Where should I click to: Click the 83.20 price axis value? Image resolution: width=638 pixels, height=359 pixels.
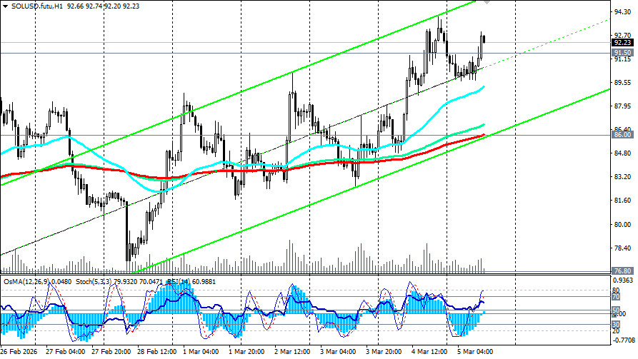[622, 177]
